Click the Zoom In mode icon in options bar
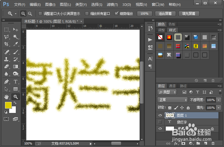 (23, 14)
